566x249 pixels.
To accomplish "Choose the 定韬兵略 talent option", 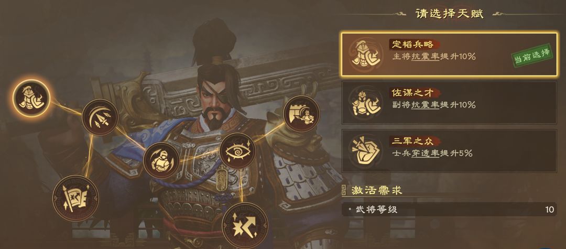I will point(450,55).
